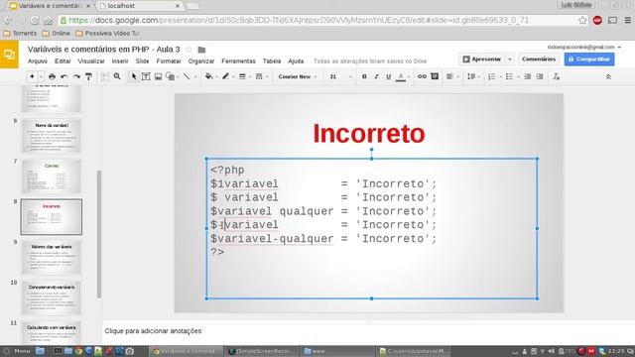Select the Zoom magnifier tool
635x357 pixels.
[x=117, y=76]
